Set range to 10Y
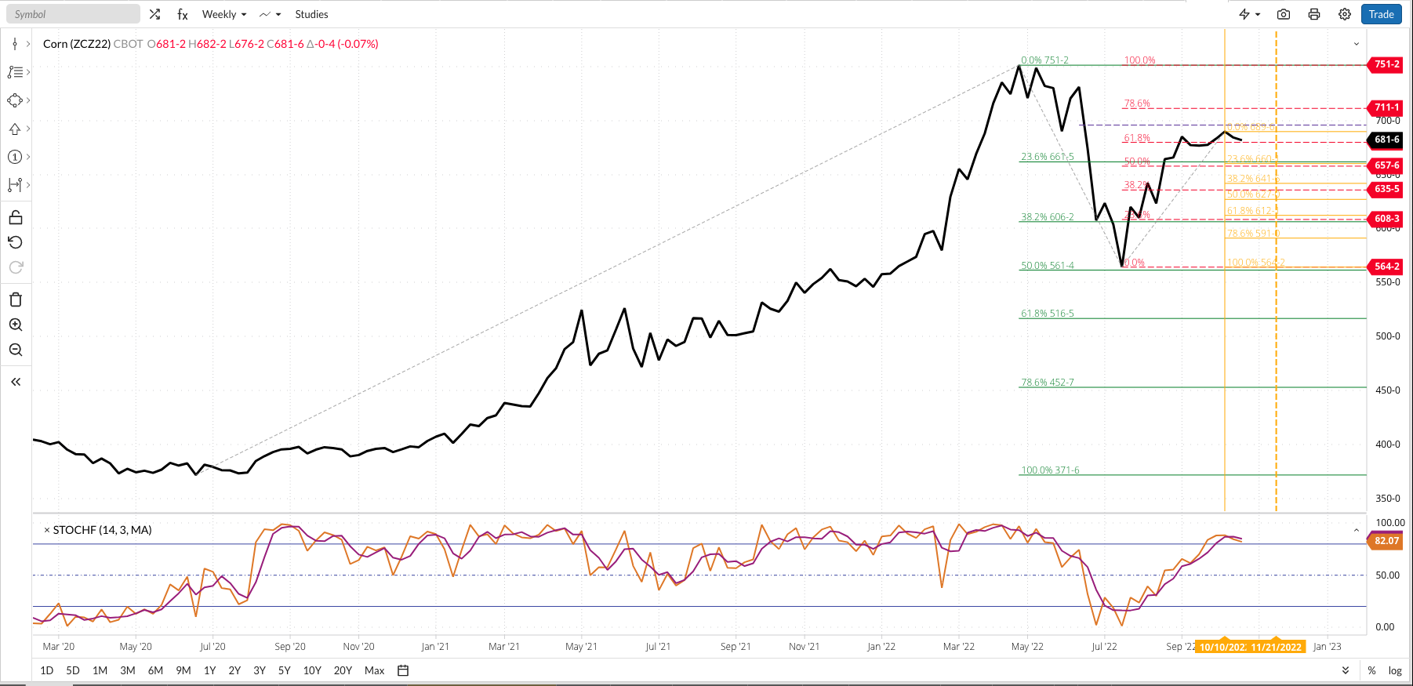This screenshot has height=686, width=1413. [312, 670]
